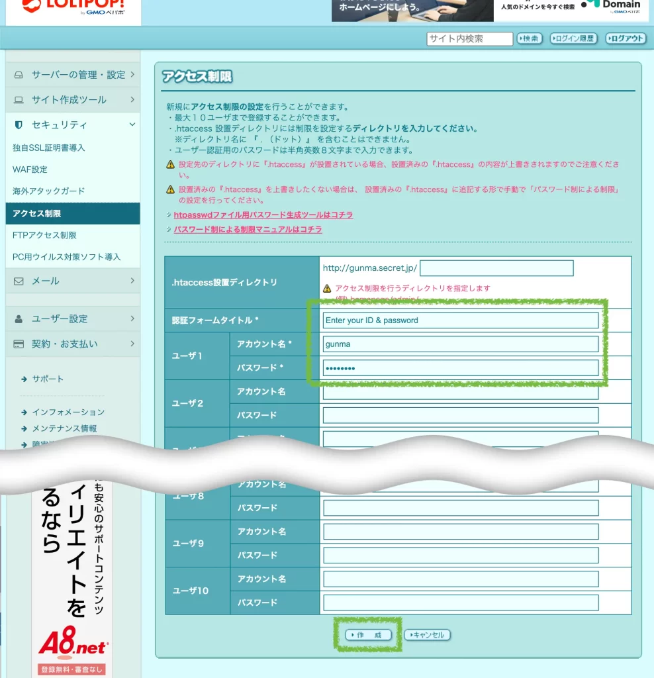The image size is (654, 678).
Task: Click the shield icon beside セキュリティ
Action: [x=19, y=124]
